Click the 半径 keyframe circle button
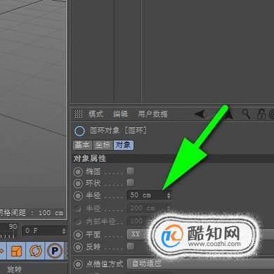The image size is (274, 274). coord(78,195)
